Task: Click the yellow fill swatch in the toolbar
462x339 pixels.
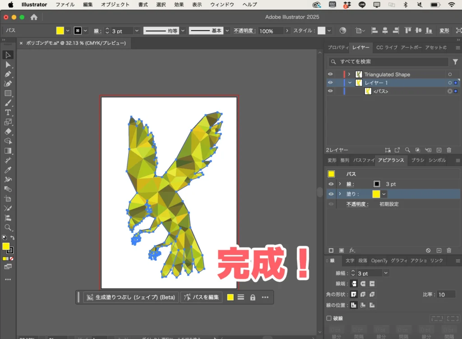Action: coord(6,247)
